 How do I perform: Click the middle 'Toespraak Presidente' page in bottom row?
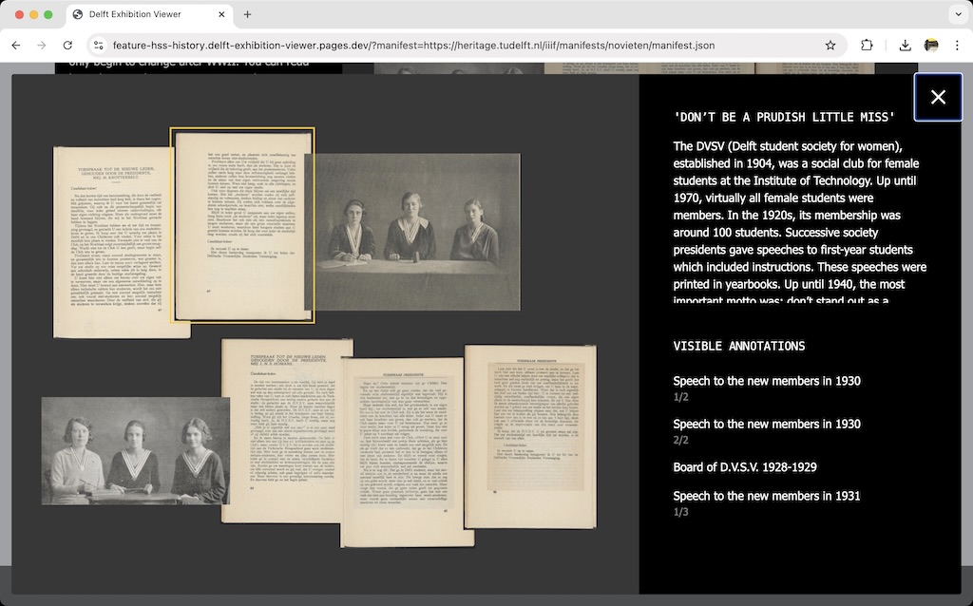[408, 452]
